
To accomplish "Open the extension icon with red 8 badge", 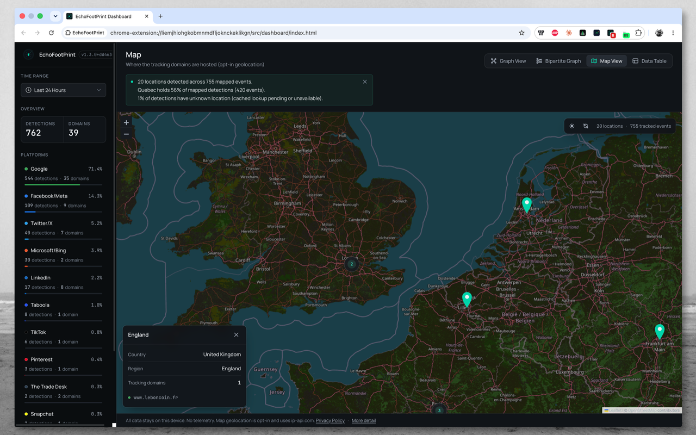I will tap(611, 33).
